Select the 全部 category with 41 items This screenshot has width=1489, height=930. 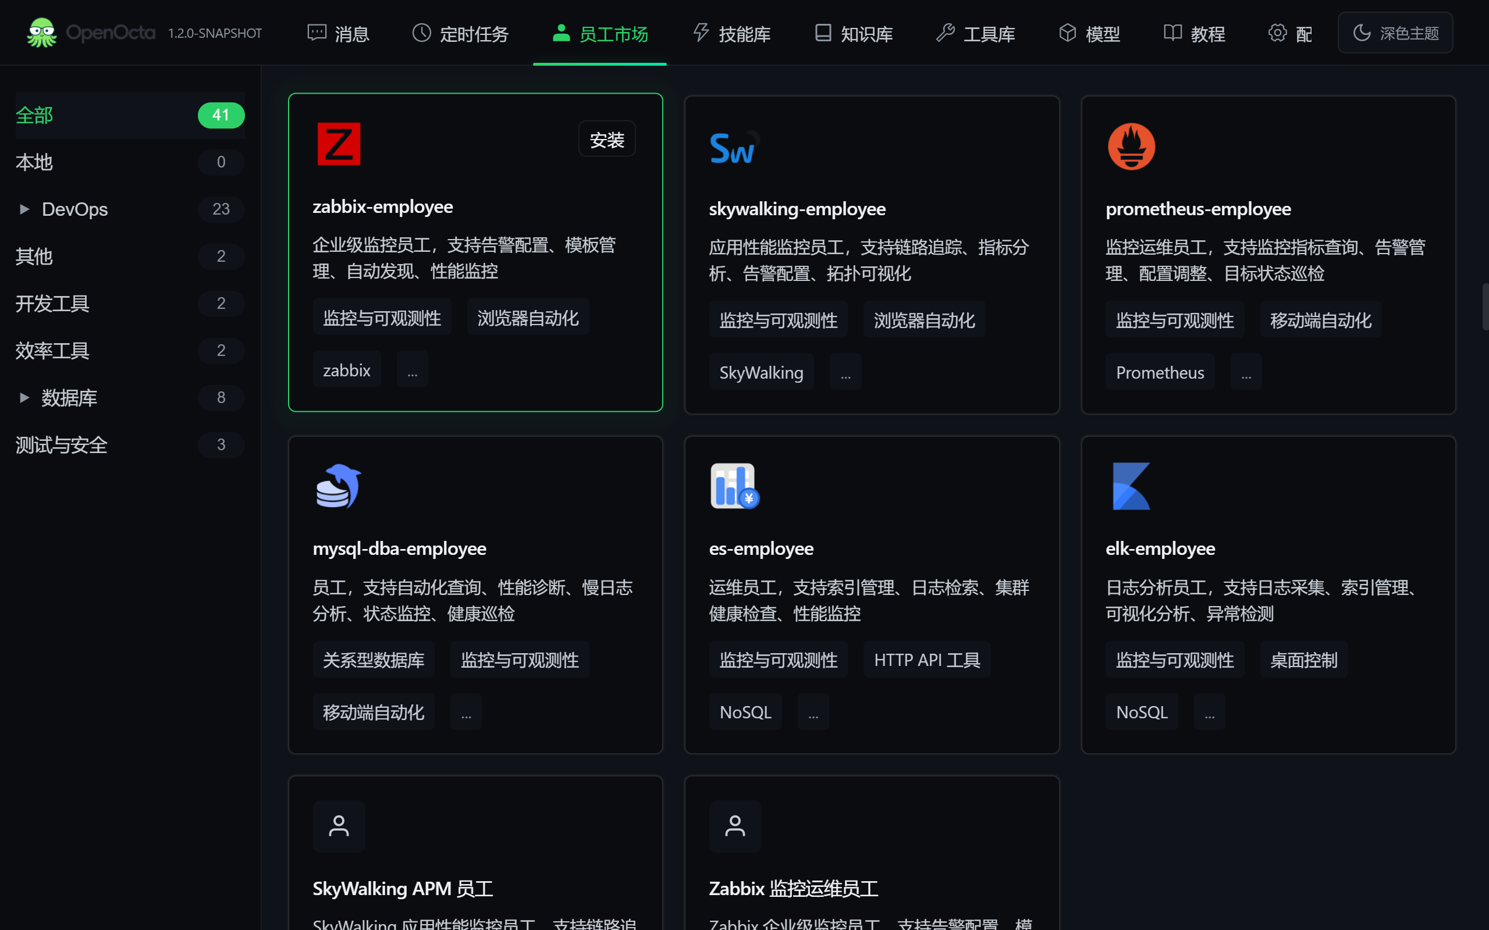coord(130,115)
